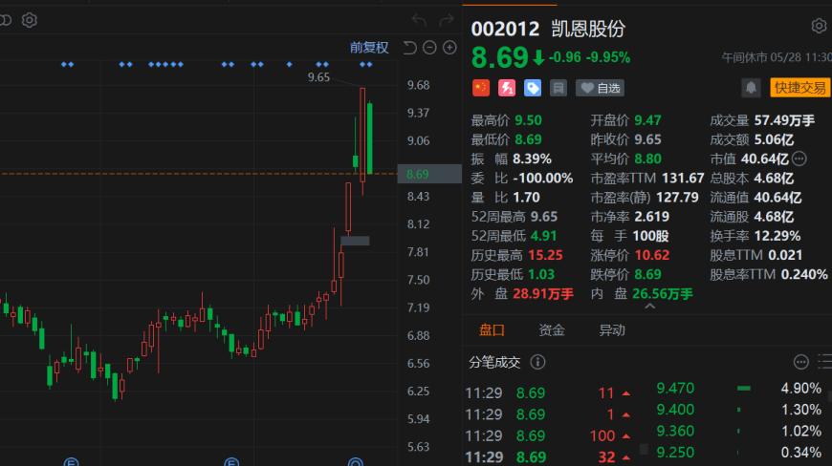832x466 pixels.
Task: Click the 历史最高 15.25 value
Action: [x=545, y=255]
